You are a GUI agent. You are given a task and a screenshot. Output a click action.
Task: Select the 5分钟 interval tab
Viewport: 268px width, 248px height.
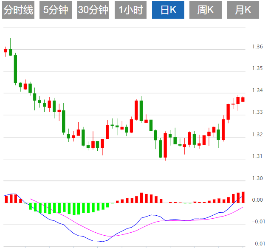pos(56,10)
